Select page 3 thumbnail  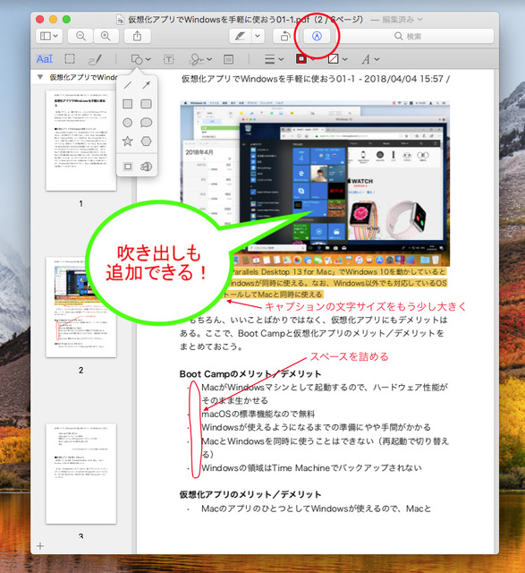(81, 474)
